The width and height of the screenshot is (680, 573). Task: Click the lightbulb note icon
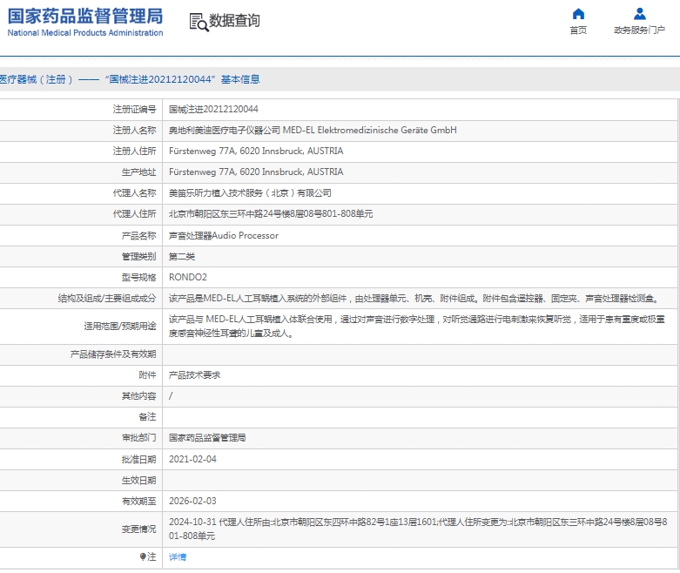(x=143, y=556)
